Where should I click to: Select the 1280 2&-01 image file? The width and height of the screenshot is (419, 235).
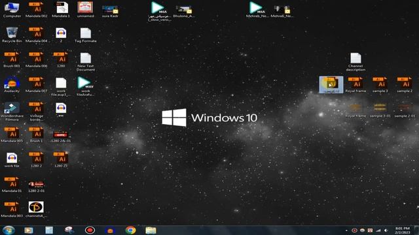(x=61, y=136)
